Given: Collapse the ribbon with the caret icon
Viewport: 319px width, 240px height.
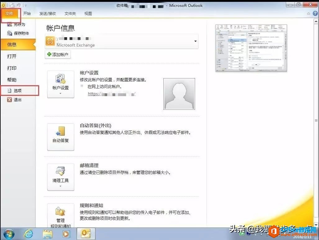Looking at the screenshot, I should 309,14.
